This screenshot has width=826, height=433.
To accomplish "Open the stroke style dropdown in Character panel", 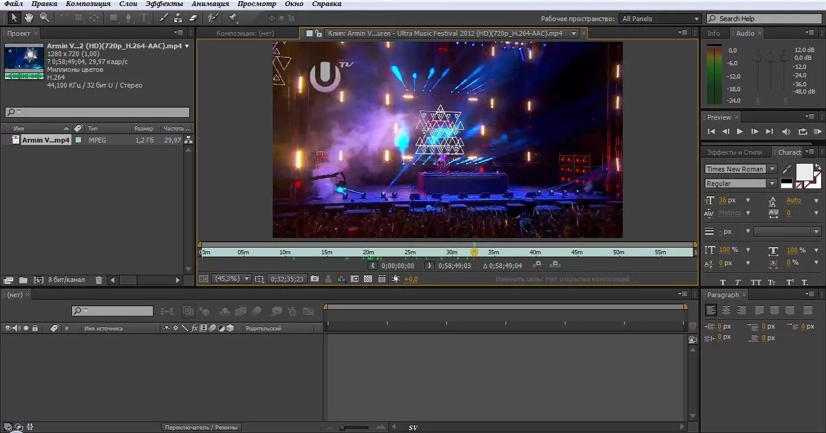I will pyautogui.click(x=787, y=231).
